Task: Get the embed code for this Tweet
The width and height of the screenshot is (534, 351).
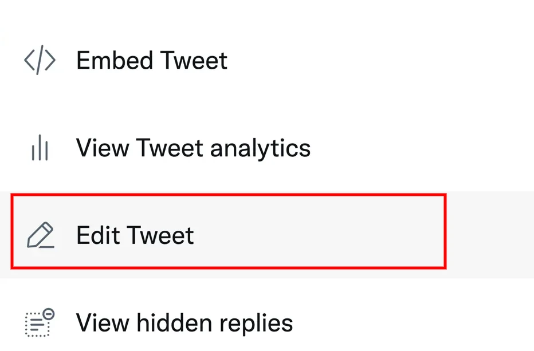Action: [151, 61]
